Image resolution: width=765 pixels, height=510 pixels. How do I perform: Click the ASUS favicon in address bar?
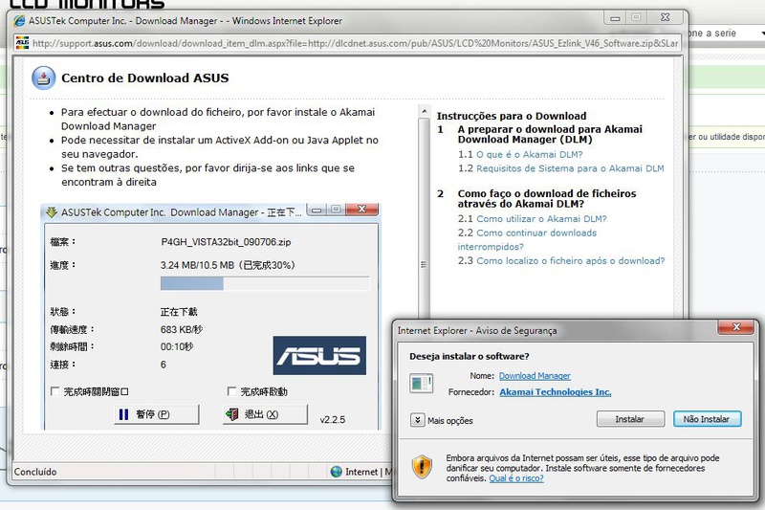tap(22, 43)
